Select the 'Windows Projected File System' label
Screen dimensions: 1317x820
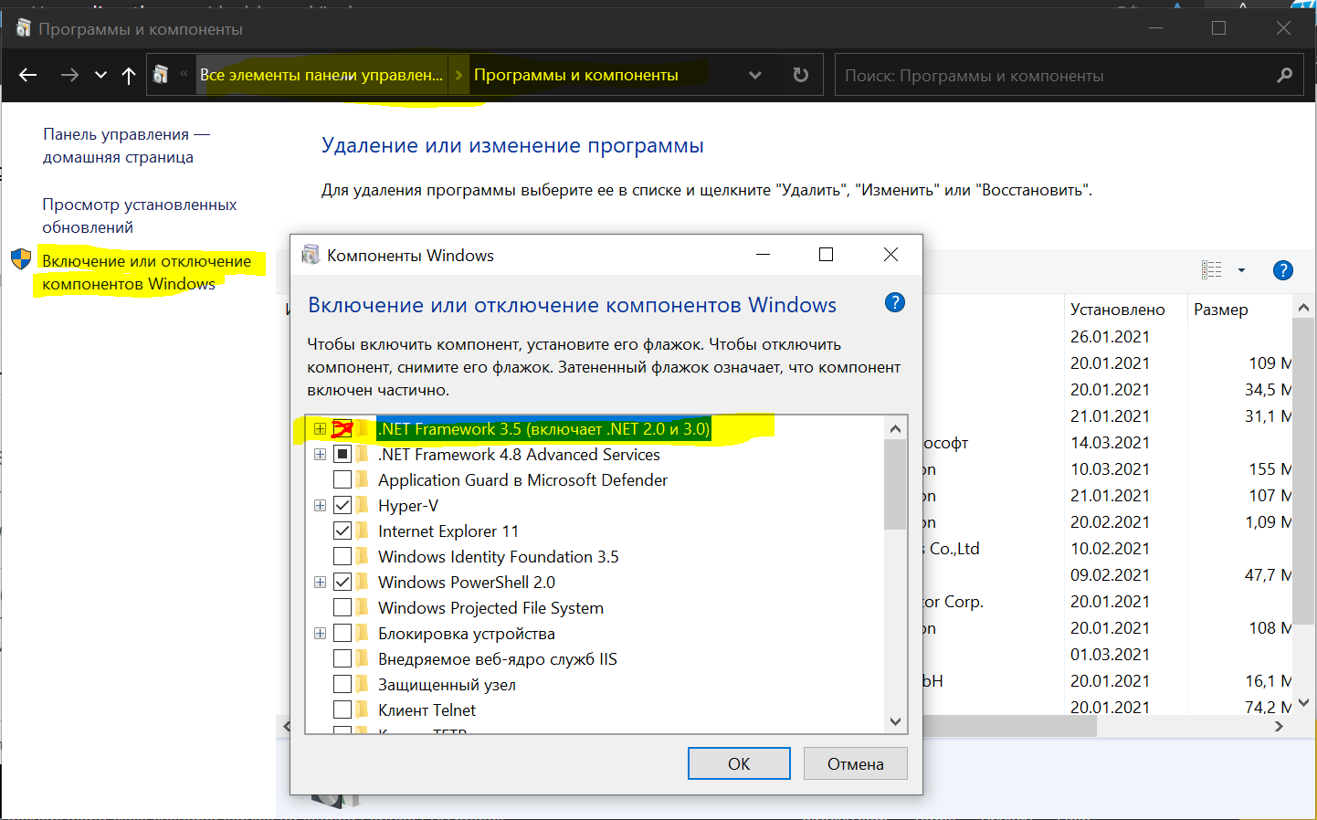[x=490, y=607]
